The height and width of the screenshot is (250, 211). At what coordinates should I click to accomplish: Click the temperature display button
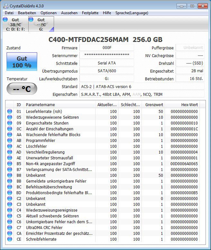pos(22,89)
